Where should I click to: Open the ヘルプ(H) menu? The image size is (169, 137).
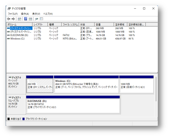tap(48, 14)
